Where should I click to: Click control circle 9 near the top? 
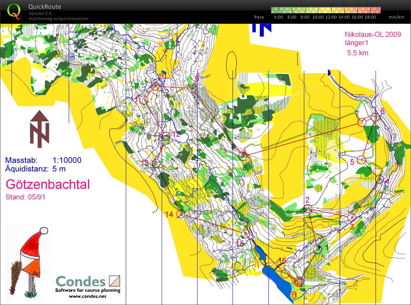click(x=192, y=87)
